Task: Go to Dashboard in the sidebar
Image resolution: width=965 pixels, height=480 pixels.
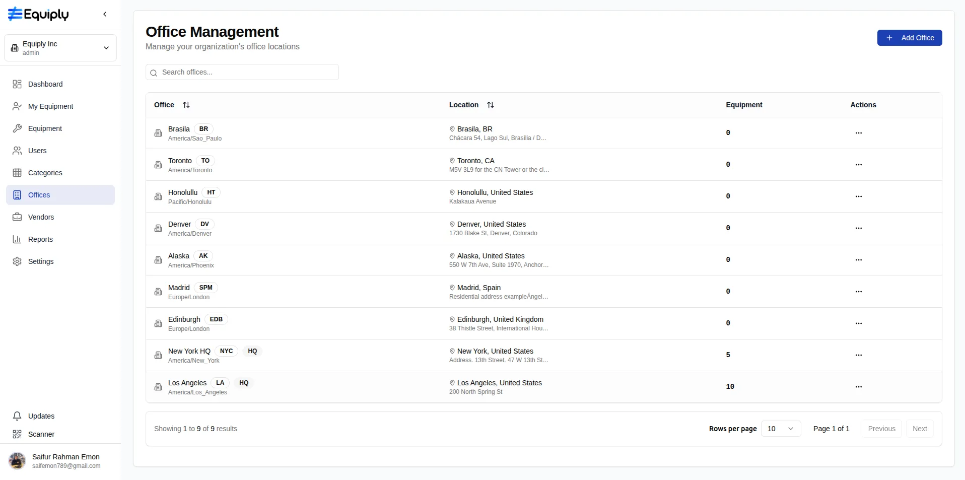Action: [45, 84]
